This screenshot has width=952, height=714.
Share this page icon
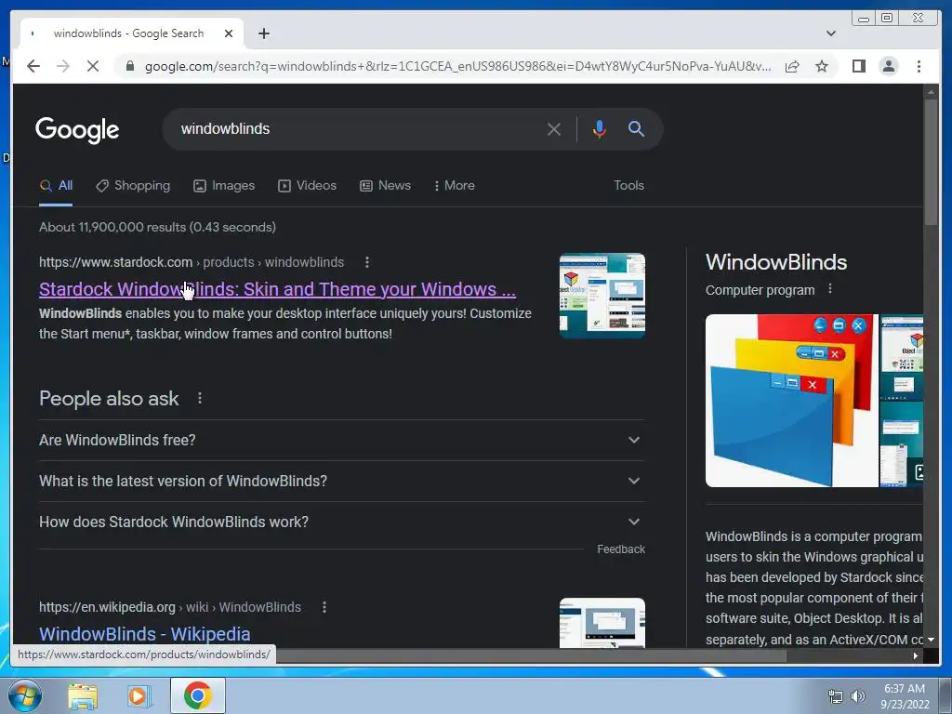coord(792,66)
